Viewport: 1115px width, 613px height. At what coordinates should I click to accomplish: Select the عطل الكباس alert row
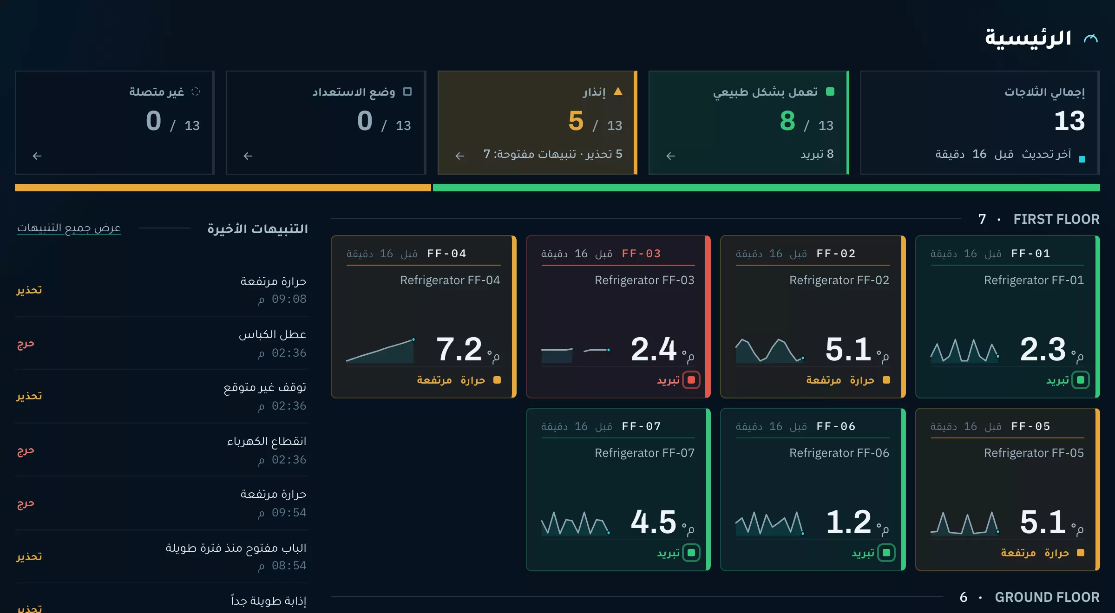[161, 343]
